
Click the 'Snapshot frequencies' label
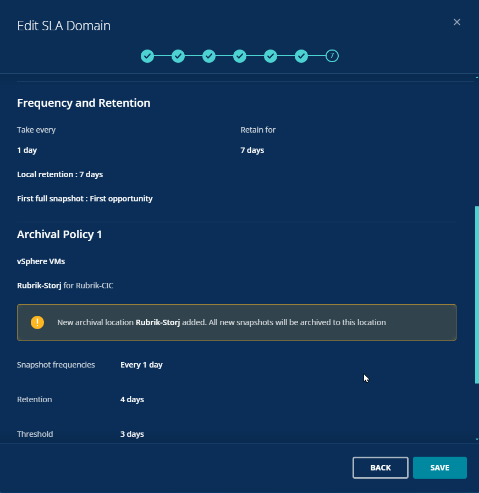56,365
